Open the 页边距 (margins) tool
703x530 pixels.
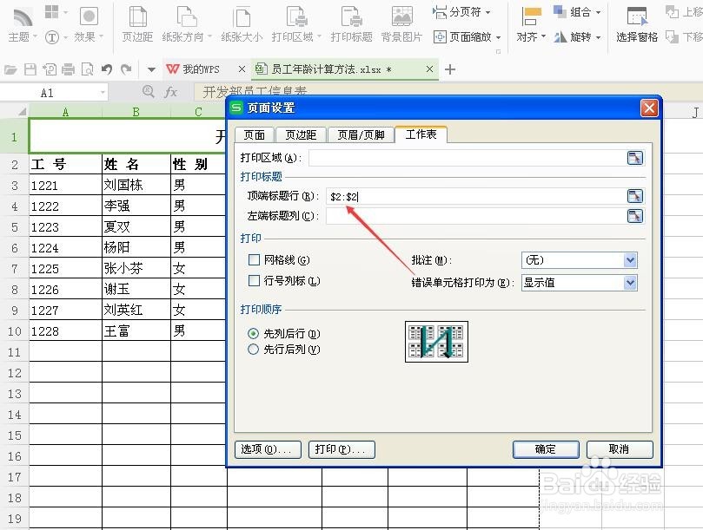pyautogui.click(x=136, y=22)
